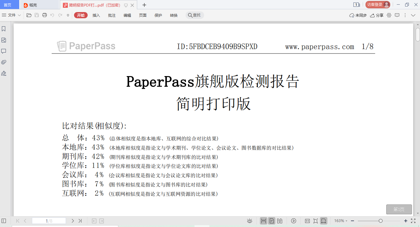Click the 第1页 page indicator button
420x227 pixels.
399,209
